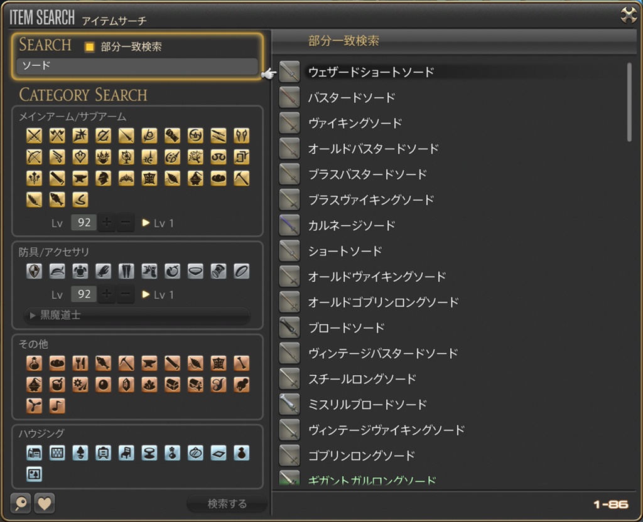Pick the medicine flask icon under その他
The image size is (643, 522).
coord(34,363)
